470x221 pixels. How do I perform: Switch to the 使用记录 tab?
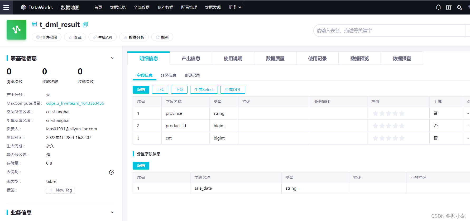(317, 58)
